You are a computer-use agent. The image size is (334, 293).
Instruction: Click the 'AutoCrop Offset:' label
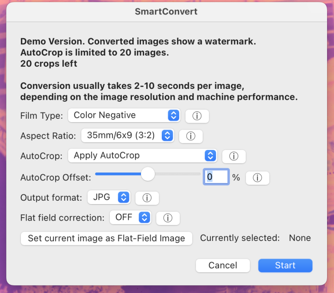click(x=56, y=178)
